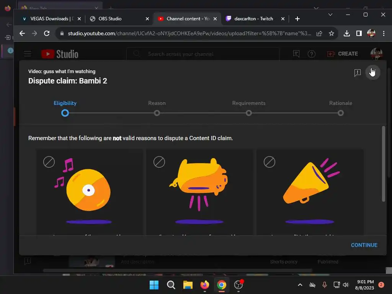Click the volume tray icon
This screenshot has height=294, width=392.
tap(346, 285)
